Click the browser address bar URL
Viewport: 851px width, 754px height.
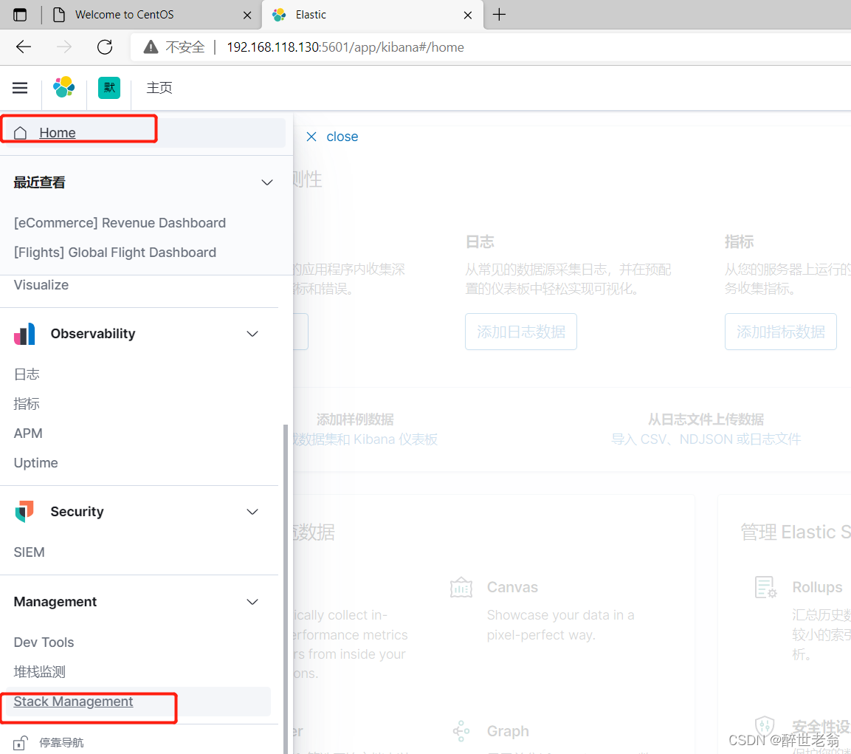pos(345,47)
